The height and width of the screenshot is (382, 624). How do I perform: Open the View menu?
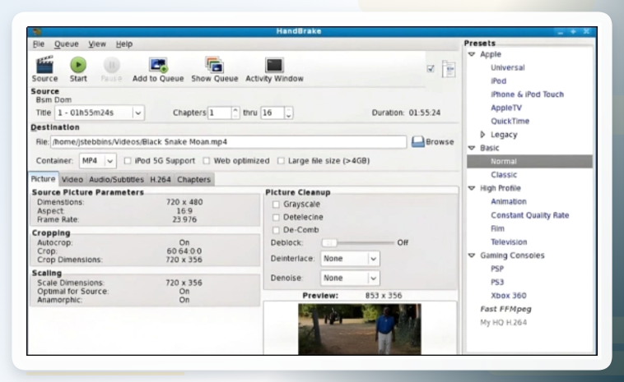tap(97, 44)
